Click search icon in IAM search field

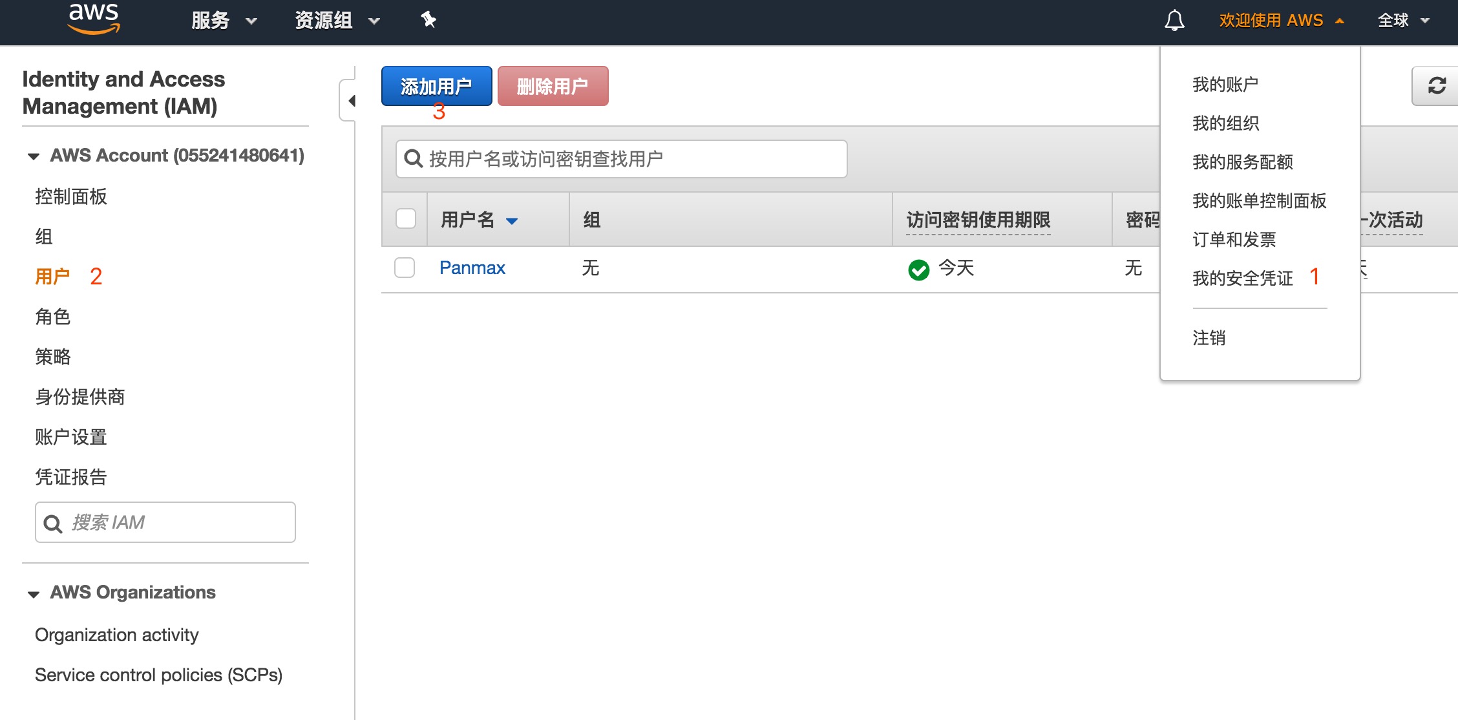pos(52,524)
